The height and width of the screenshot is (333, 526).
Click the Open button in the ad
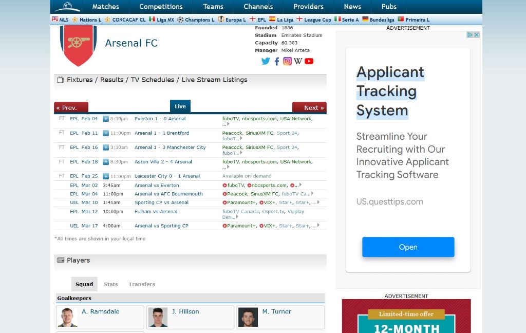408,247
